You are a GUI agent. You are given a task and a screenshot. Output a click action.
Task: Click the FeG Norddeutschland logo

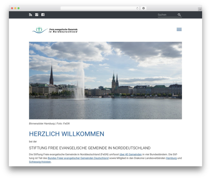point(55,30)
